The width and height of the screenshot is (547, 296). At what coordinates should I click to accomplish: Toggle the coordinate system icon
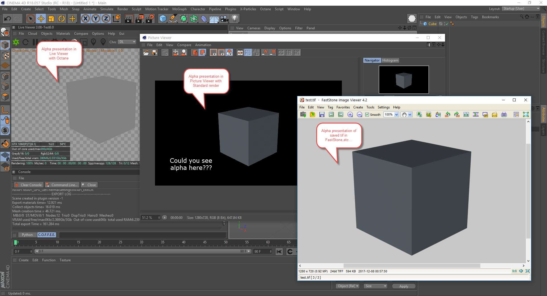click(117, 19)
